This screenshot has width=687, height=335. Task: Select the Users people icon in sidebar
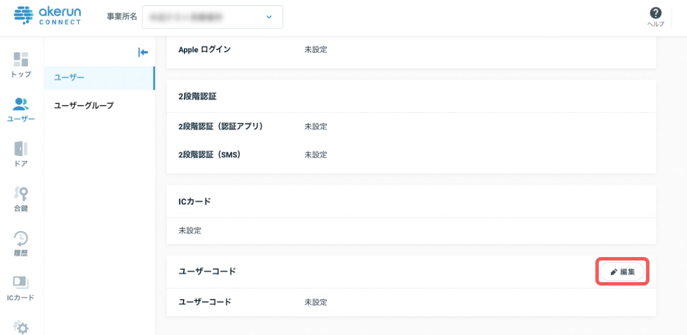(21, 104)
